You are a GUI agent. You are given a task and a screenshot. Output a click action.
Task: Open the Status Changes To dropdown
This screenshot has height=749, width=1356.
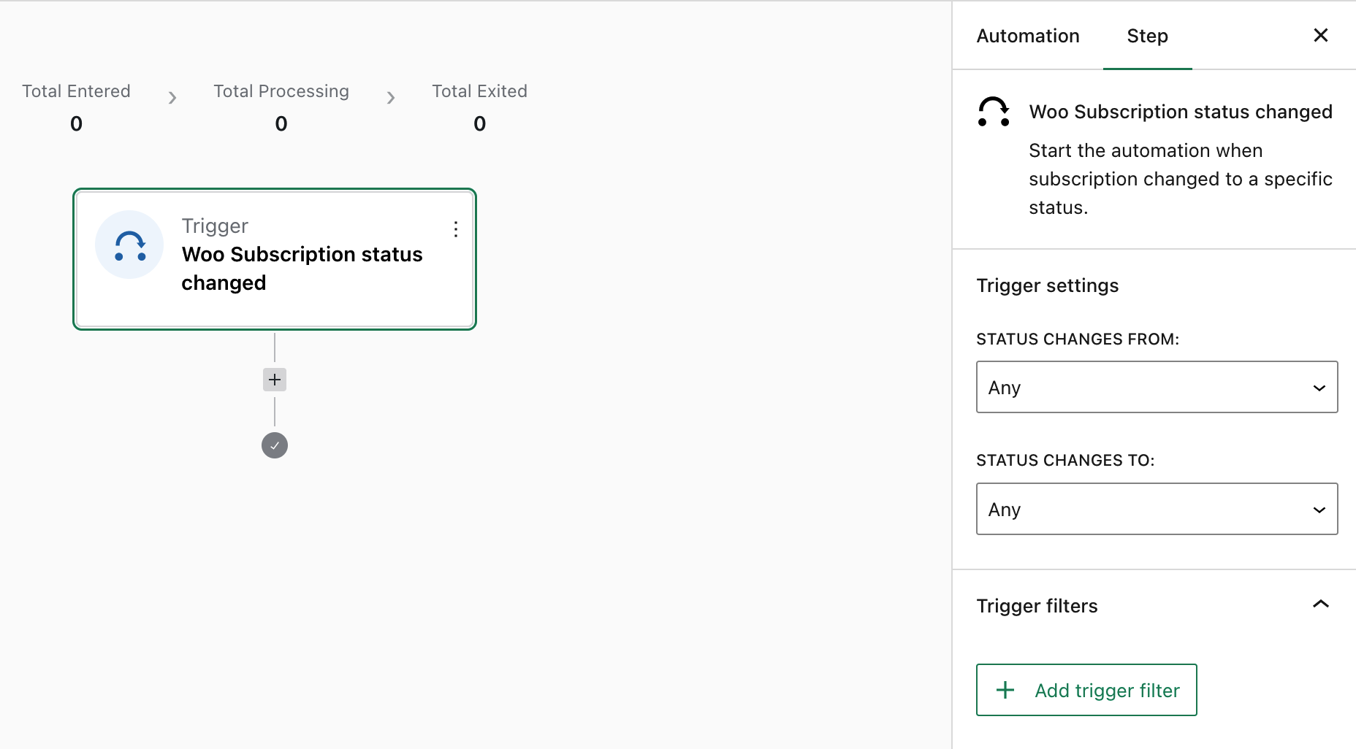pos(1157,509)
